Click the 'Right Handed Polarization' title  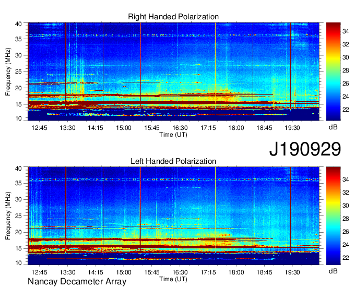click(x=173, y=17)
